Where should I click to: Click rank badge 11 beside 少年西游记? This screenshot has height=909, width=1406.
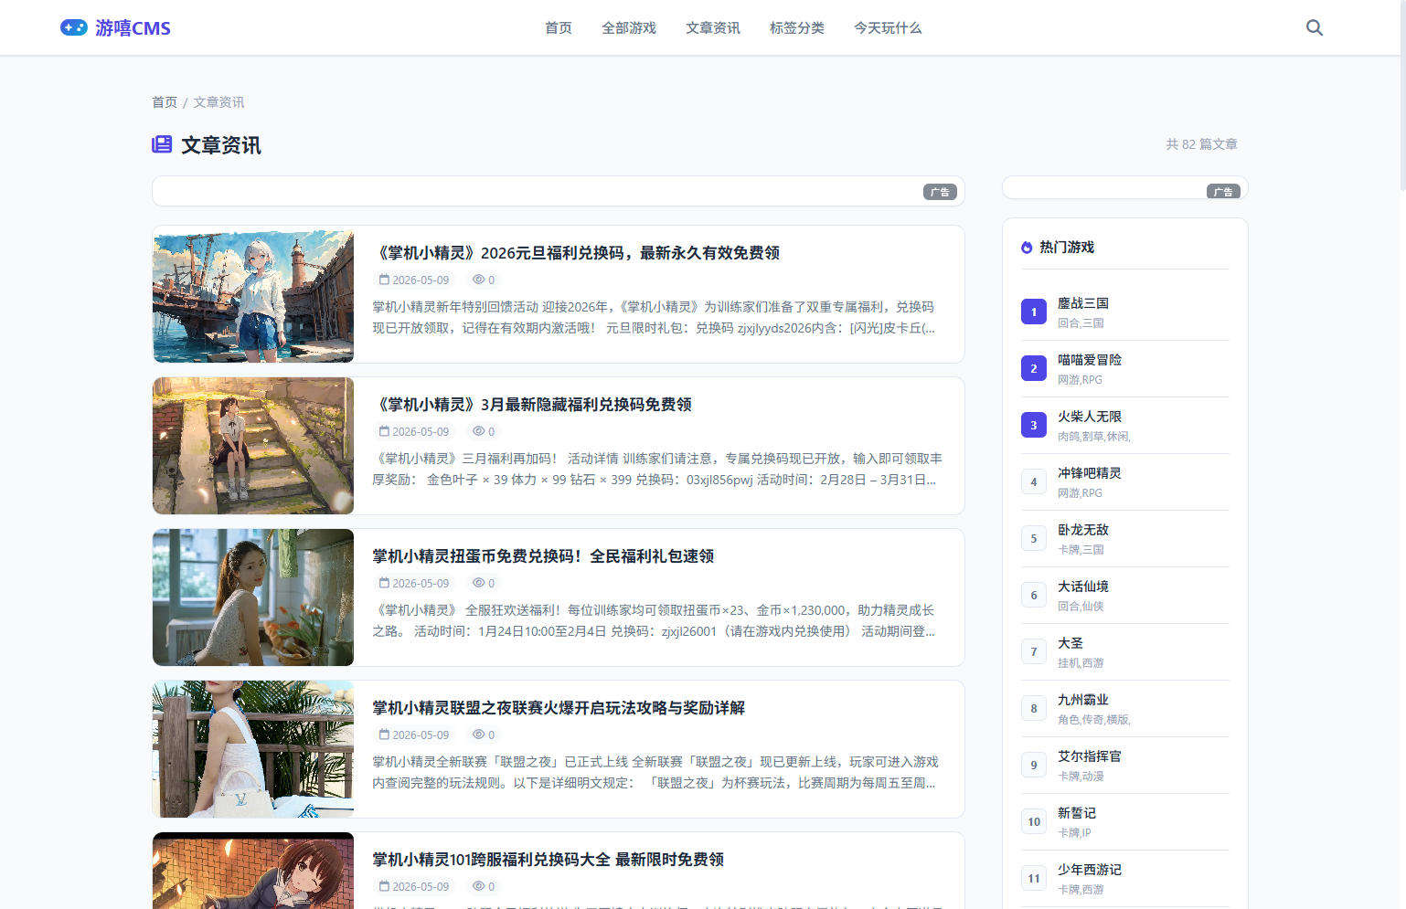[1034, 878]
